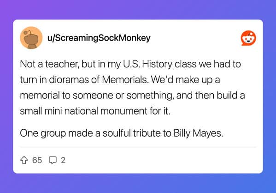
Task: Click empty white card area right of counts
Action: click(159, 160)
